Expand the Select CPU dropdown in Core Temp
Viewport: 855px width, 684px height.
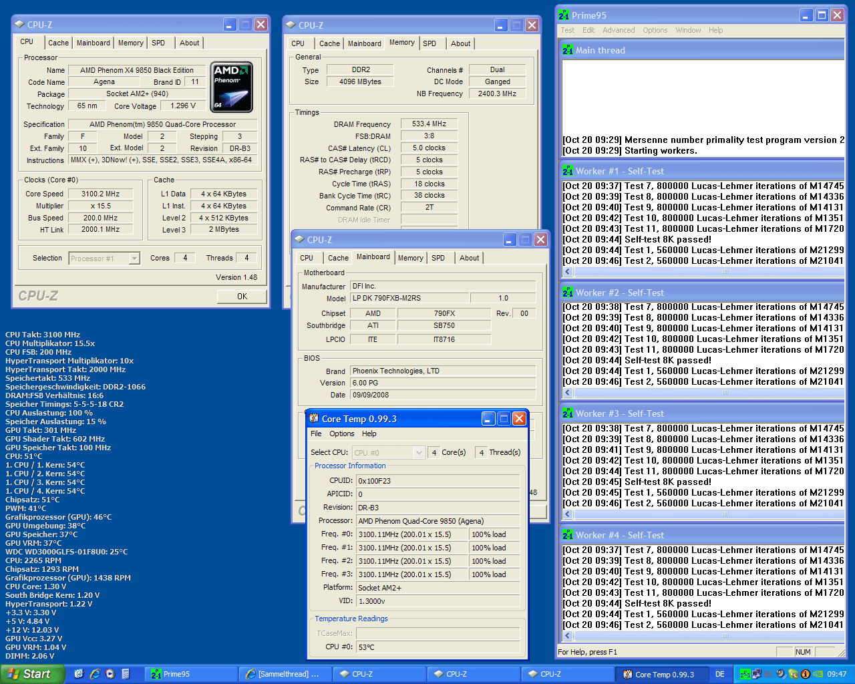click(419, 453)
